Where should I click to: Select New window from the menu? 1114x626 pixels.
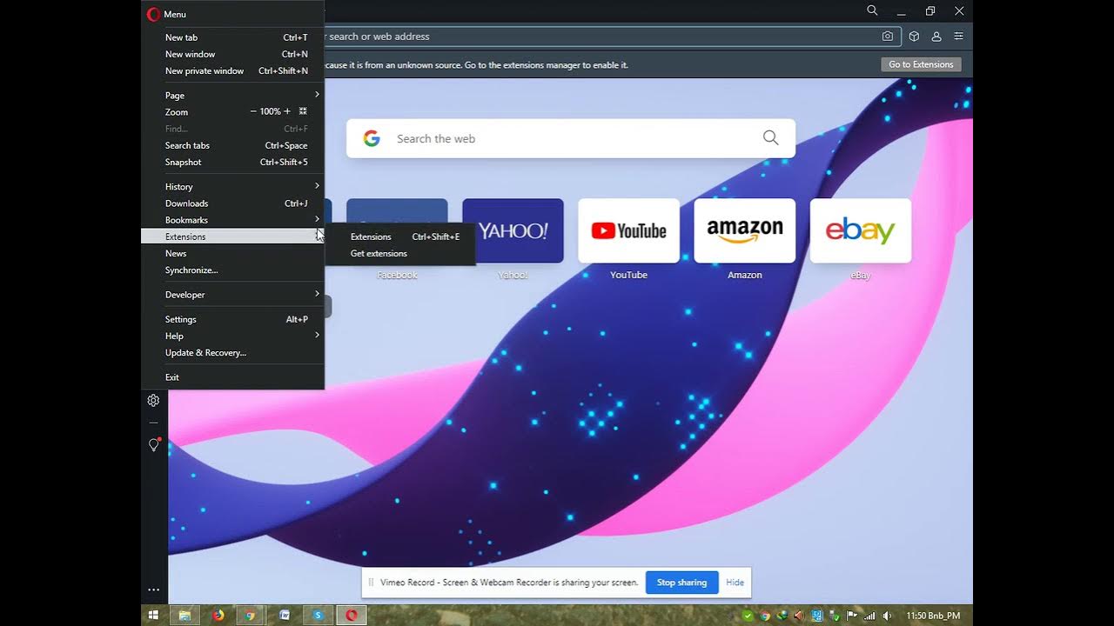pyautogui.click(x=232, y=54)
